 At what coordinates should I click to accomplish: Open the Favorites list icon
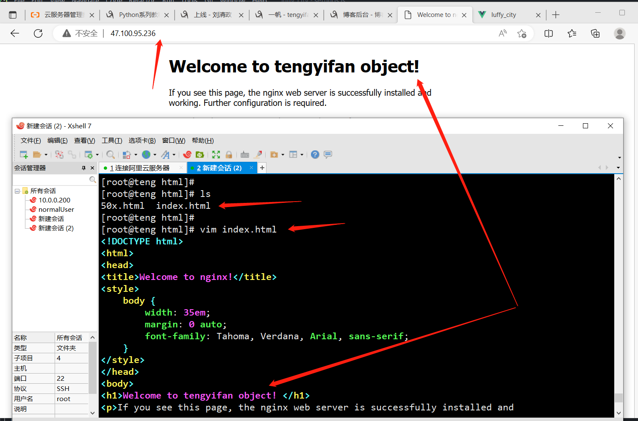[x=572, y=33]
